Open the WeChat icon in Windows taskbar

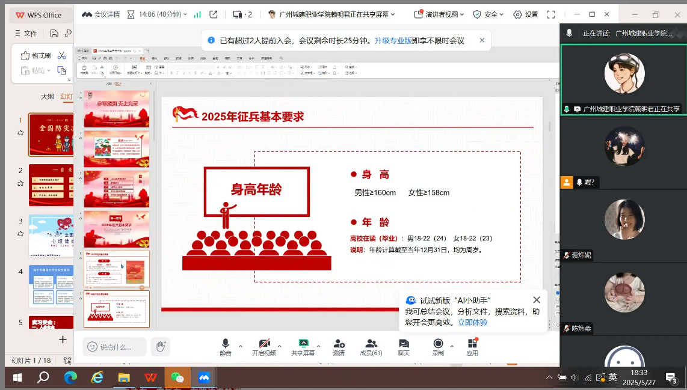[177, 377]
